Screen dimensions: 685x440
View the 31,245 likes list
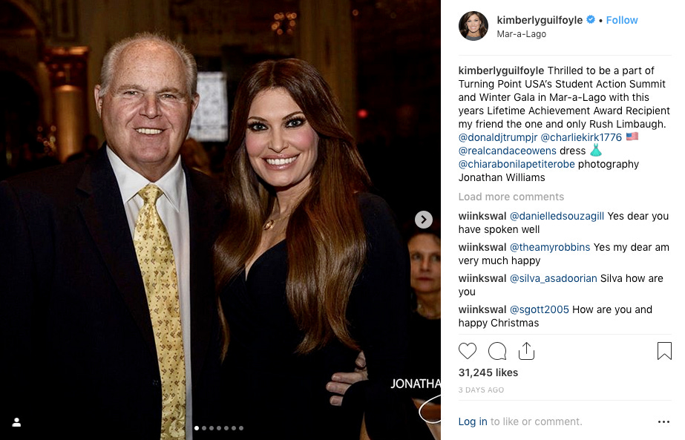tap(488, 372)
